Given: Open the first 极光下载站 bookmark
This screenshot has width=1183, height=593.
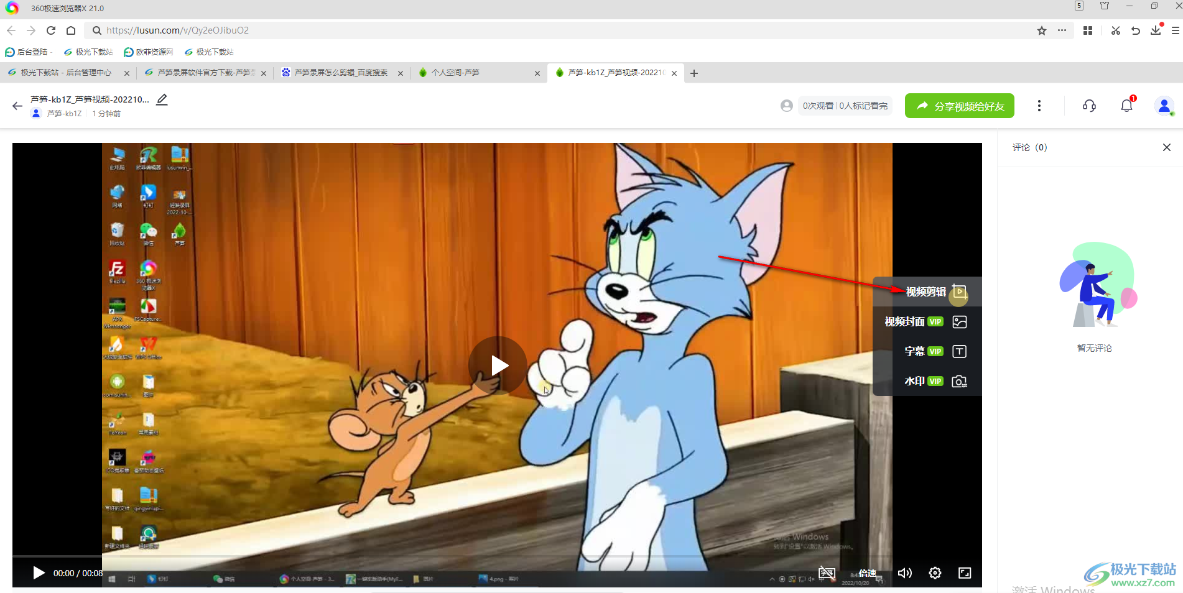Looking at the screenshot, I should [x=88, y=52].
